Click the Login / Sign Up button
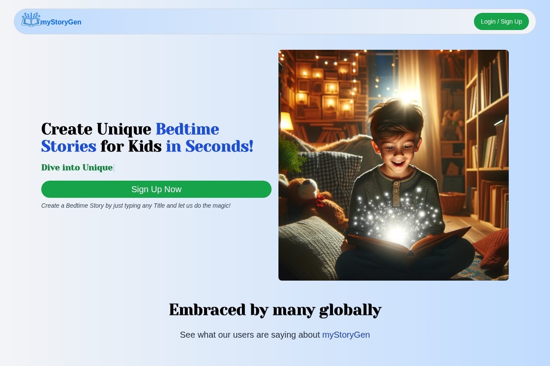The height and width of the screenshot is (366, 550). pos(501,21)
